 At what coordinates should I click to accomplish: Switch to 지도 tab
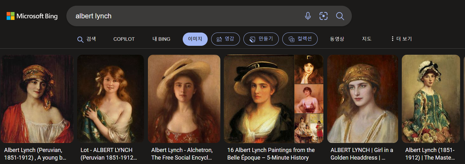coord(367,39)
